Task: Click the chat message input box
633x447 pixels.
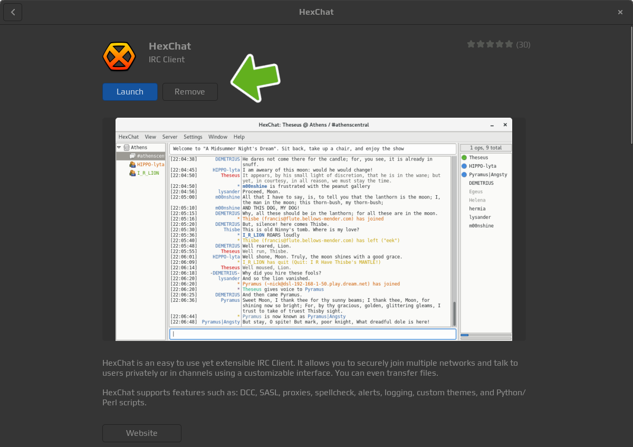Action: point(312,334)
